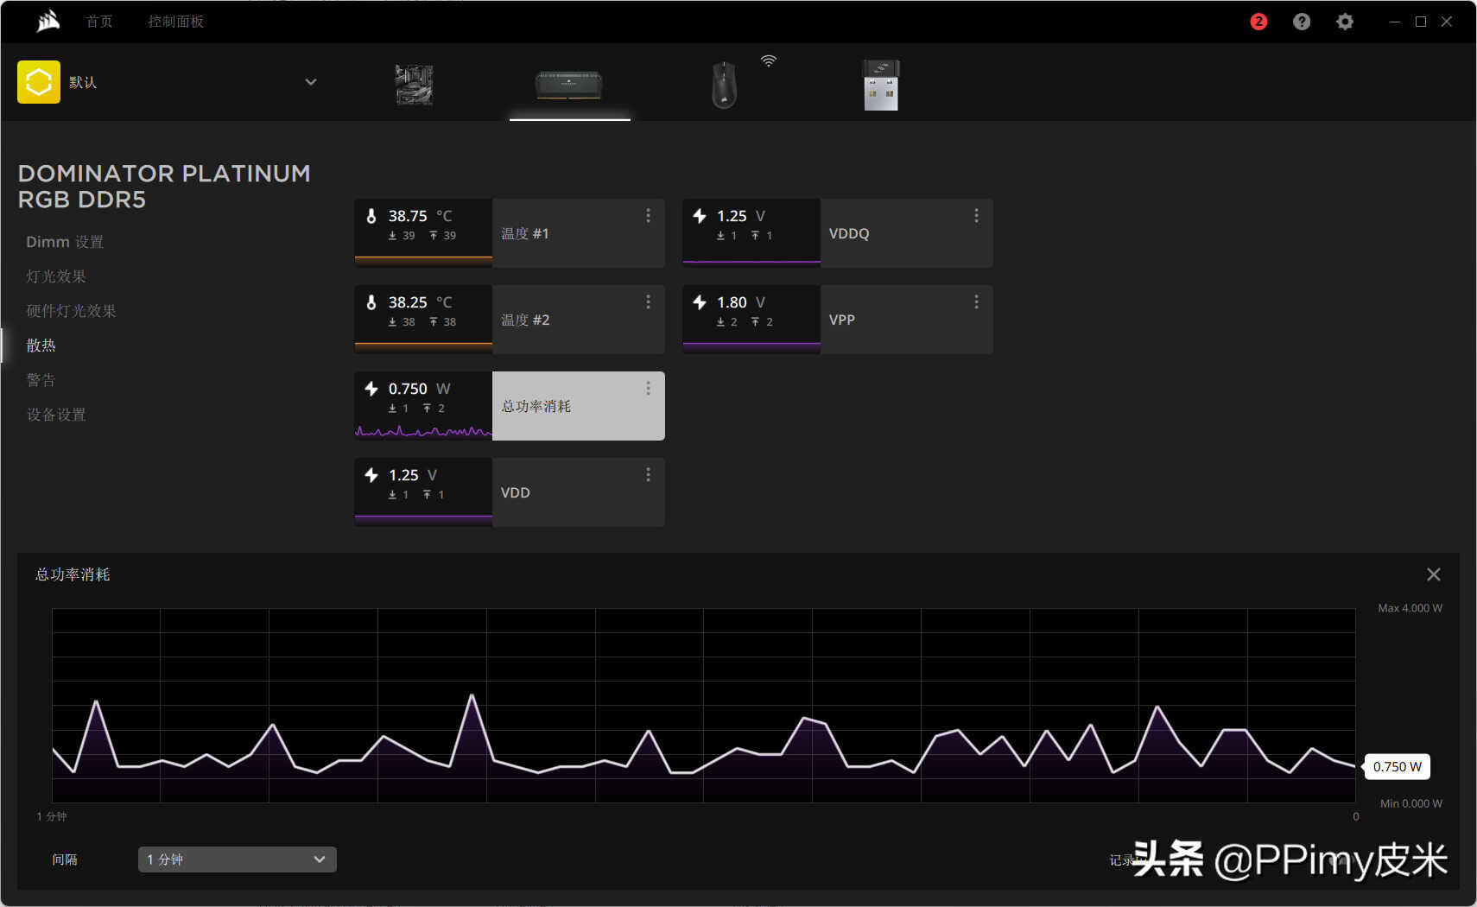1477x907 pixels.
Task: Click the 0.750 W graph value label
Action: [1397, 767]
